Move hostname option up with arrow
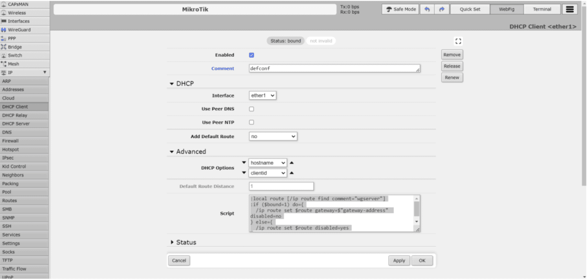This screenshot has height=279, width=587. [x=292, y=163]
